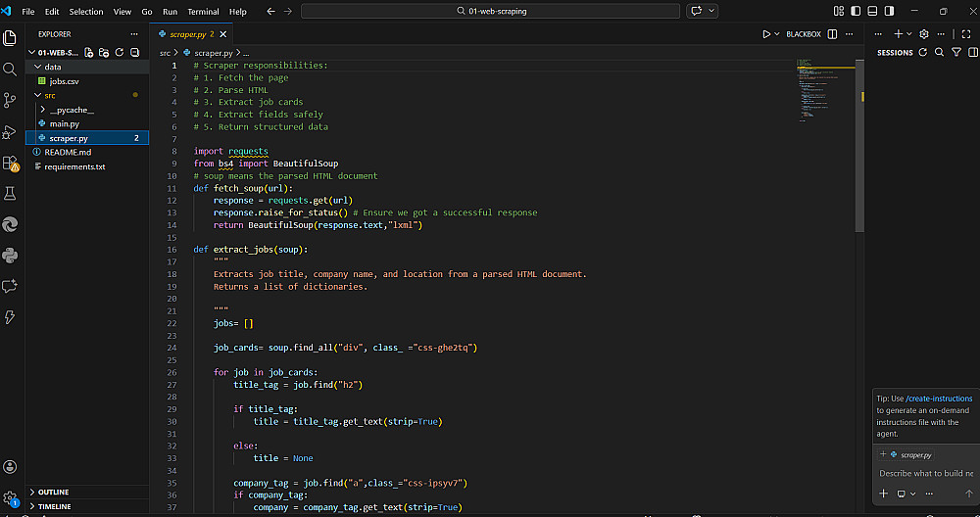This screenshot has height=517, width=980.
Task: Expand the __pycache__ folder
Action: [x=72, y=110]
